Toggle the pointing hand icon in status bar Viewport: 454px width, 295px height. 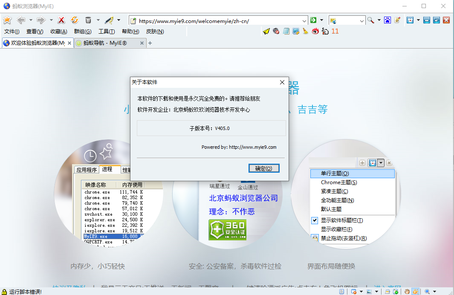415,292
